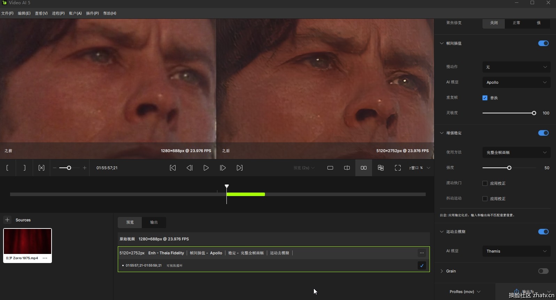
Task: Open the 文件(F) menu
Action: click(x=7, y=13)
